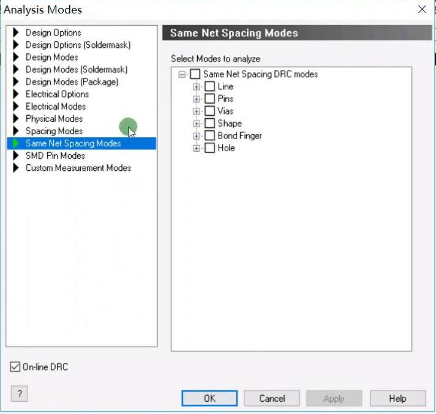Toggle the On-line DRC checkbox
436x414 pixels.
click(15, 367)
